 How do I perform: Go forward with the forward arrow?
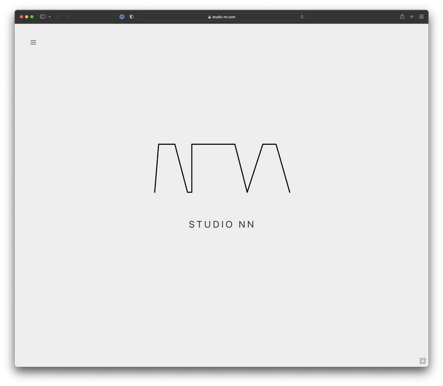67,17
